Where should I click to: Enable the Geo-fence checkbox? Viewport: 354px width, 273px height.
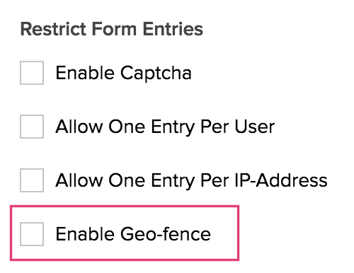pos(32,234)
